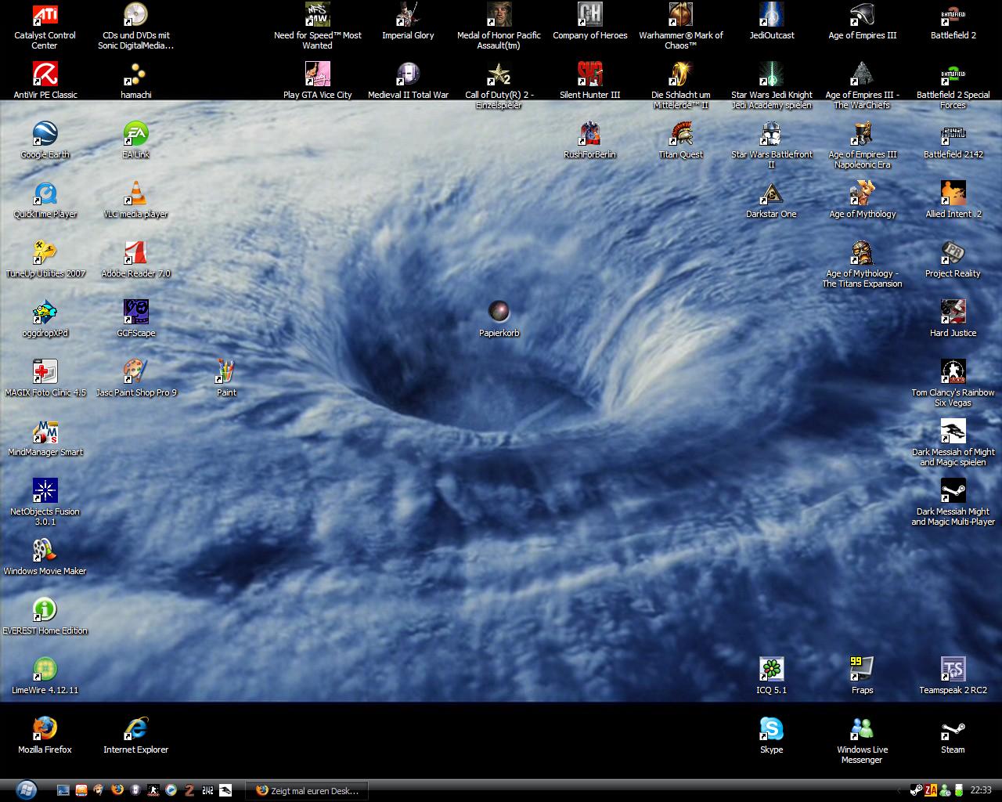Open TuneUp Utilities 2007 shortcut
Screen dimensions: 1002x802
(x=45, y=253)
